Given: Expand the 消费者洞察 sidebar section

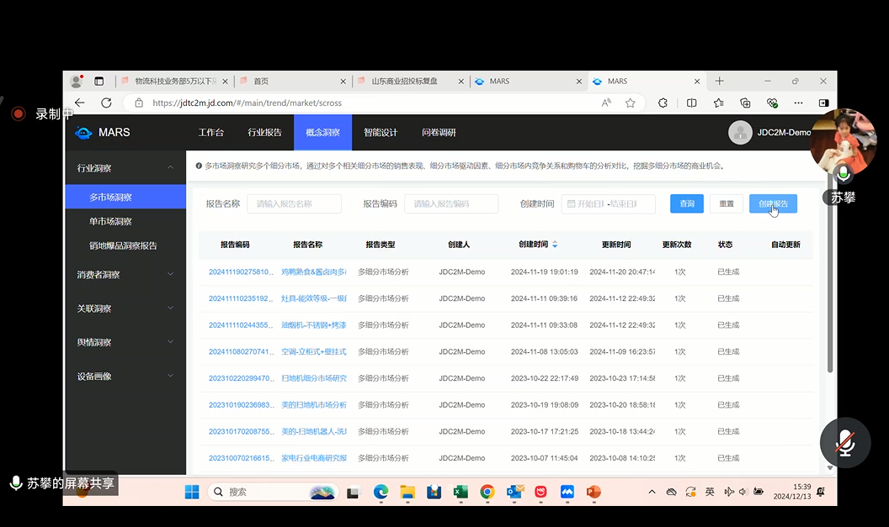Looking at the screenshot, I should coord(170,274).
